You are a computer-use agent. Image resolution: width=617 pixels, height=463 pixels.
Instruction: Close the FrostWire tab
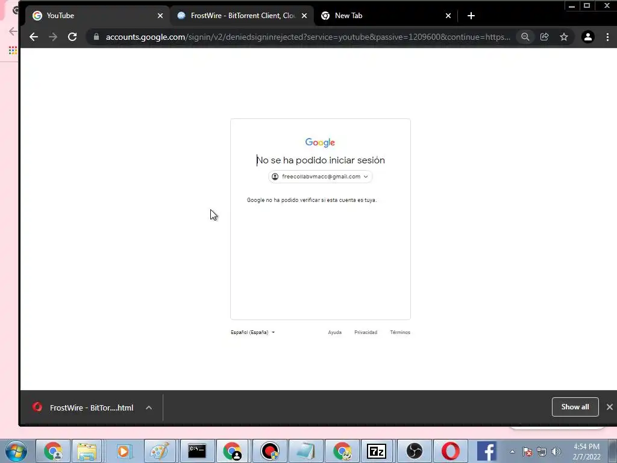pyautogui.click(x=304, y=16)
